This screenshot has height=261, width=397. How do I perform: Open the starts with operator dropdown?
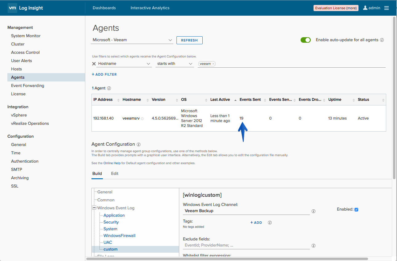(x=175, y=64)
